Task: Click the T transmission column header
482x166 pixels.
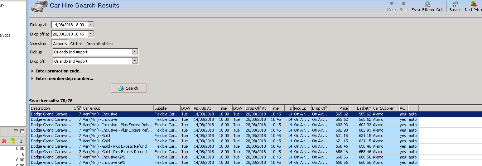Action: [413, 108]
